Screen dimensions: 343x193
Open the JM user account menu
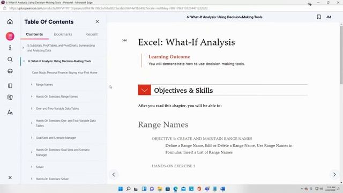(x=329, y=17)
